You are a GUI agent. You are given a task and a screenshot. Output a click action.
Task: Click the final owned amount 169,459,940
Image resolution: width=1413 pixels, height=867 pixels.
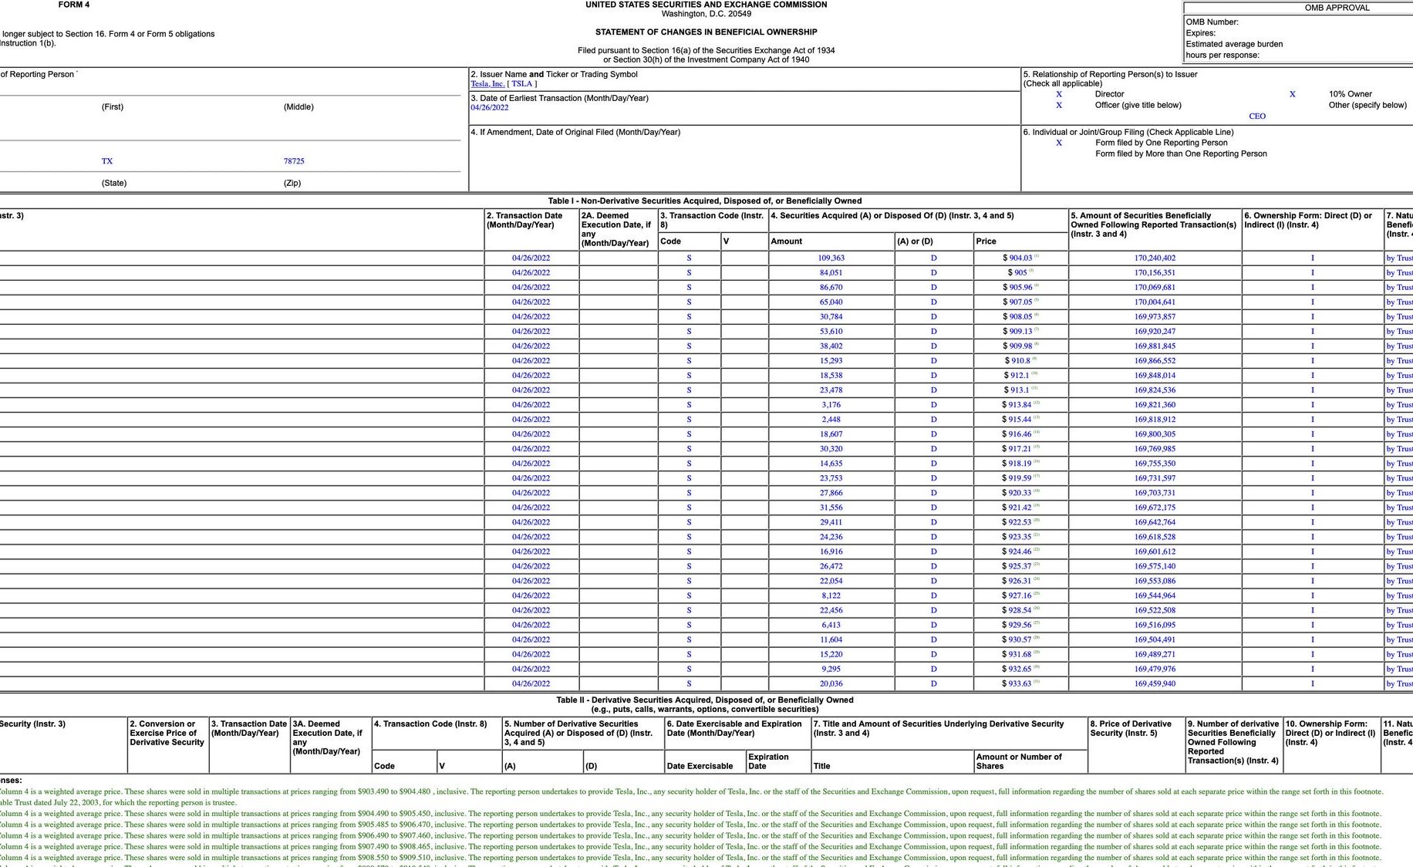1155,683
